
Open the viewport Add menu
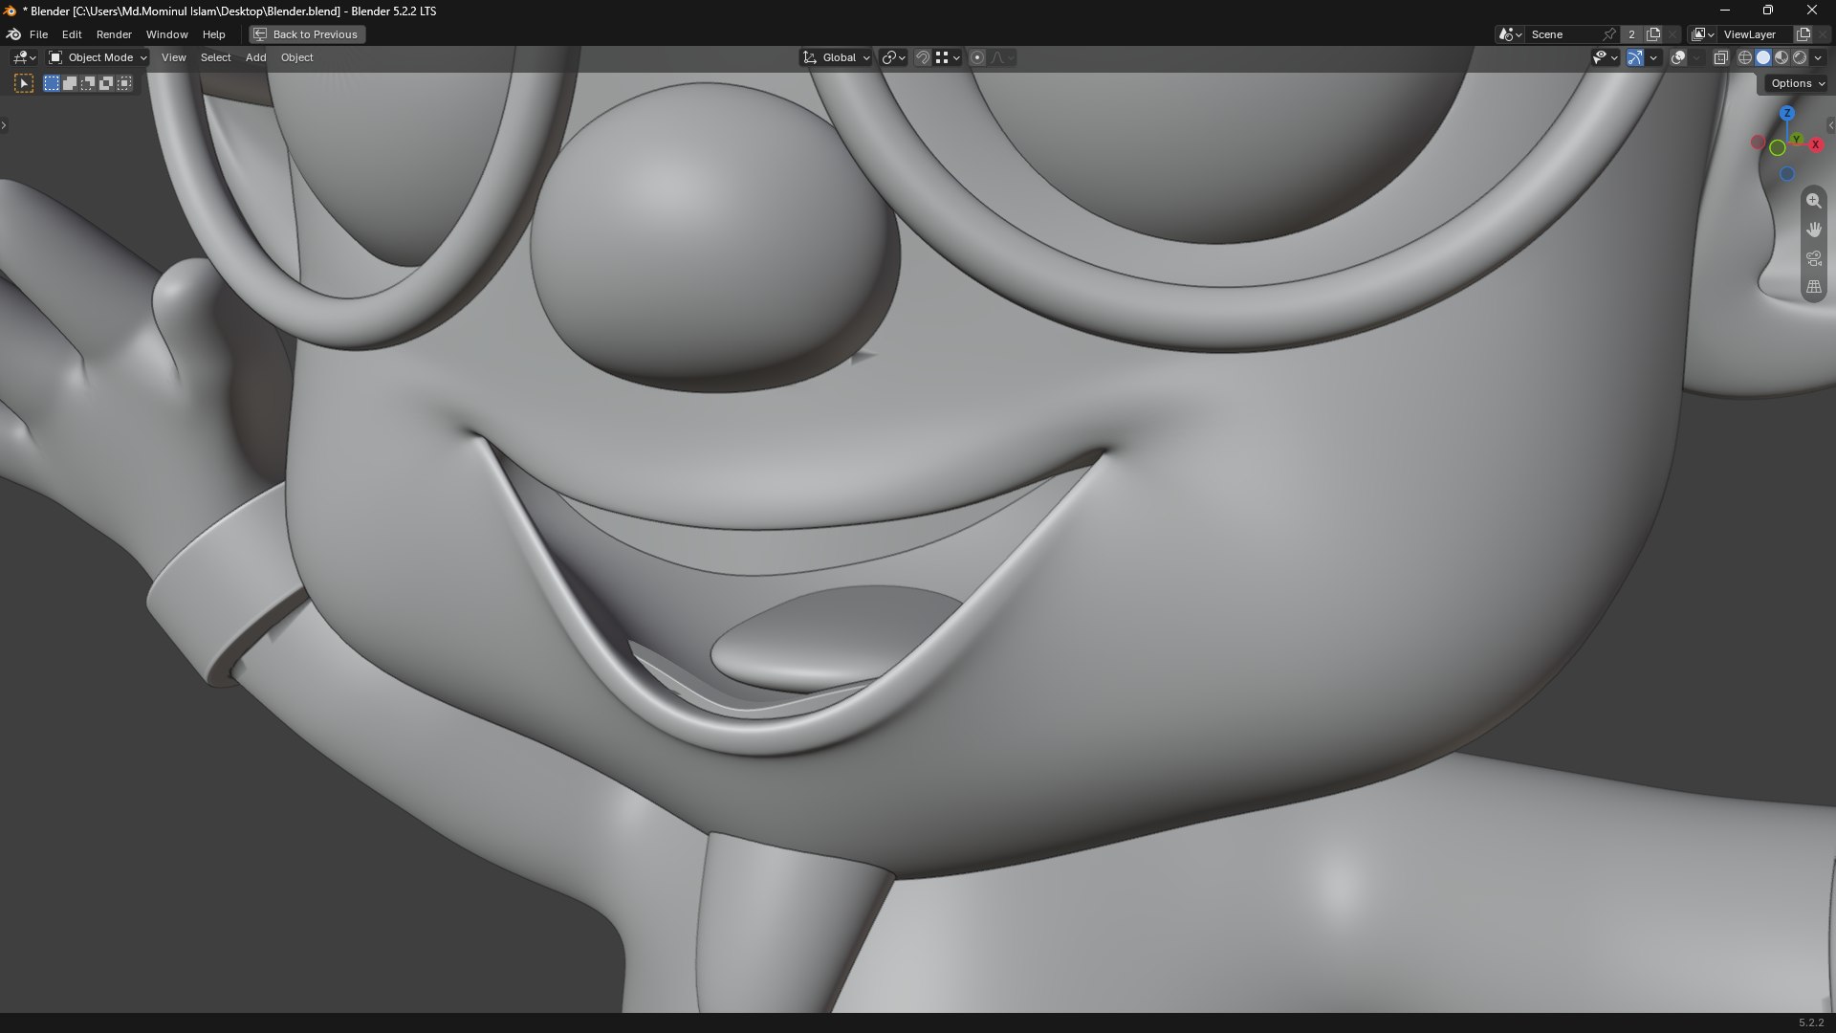tap(255, 57)
